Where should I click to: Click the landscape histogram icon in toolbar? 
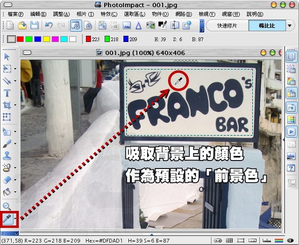[127, 25]
